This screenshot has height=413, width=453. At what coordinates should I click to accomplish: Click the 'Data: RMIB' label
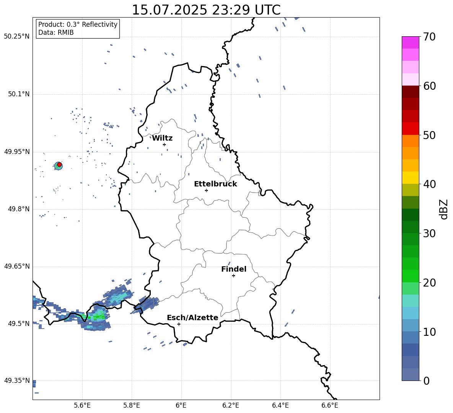point(56,32)
